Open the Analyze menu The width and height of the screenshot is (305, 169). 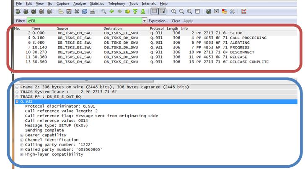80,3
